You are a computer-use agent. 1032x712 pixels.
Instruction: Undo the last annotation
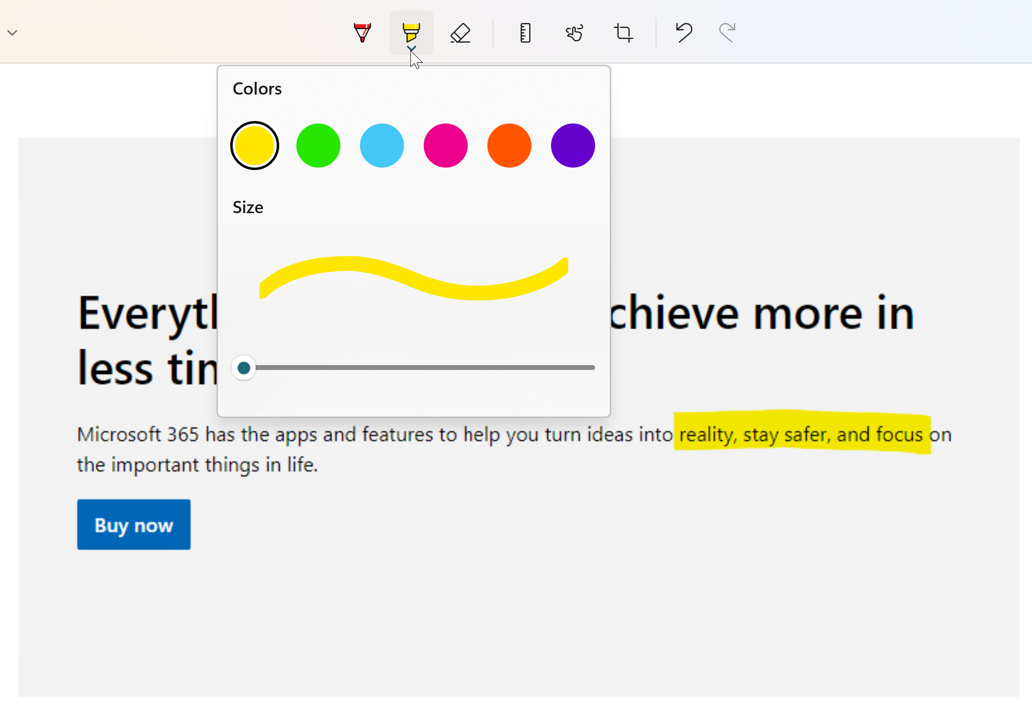683,32
